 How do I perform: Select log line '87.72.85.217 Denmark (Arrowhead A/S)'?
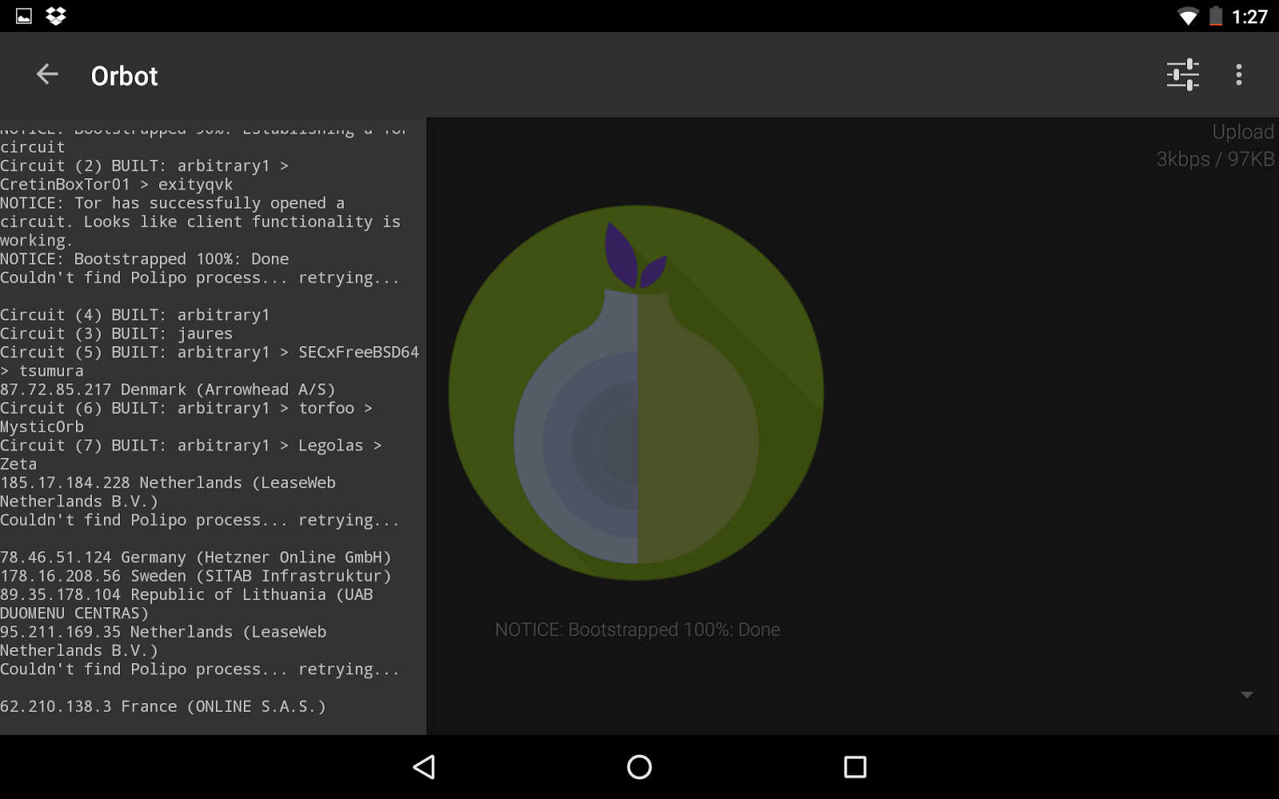pyautogui.click(x=168, y=390)
